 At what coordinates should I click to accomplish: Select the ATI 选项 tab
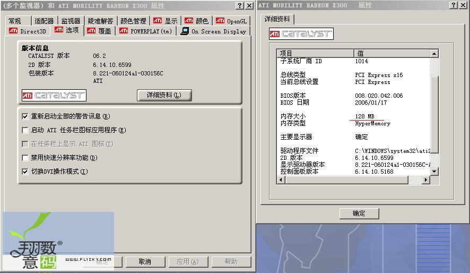pyautogui.click(x=67, y=30)
